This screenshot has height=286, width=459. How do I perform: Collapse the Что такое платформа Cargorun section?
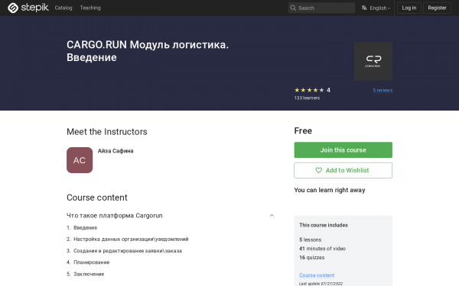click(x=272, y=215)
